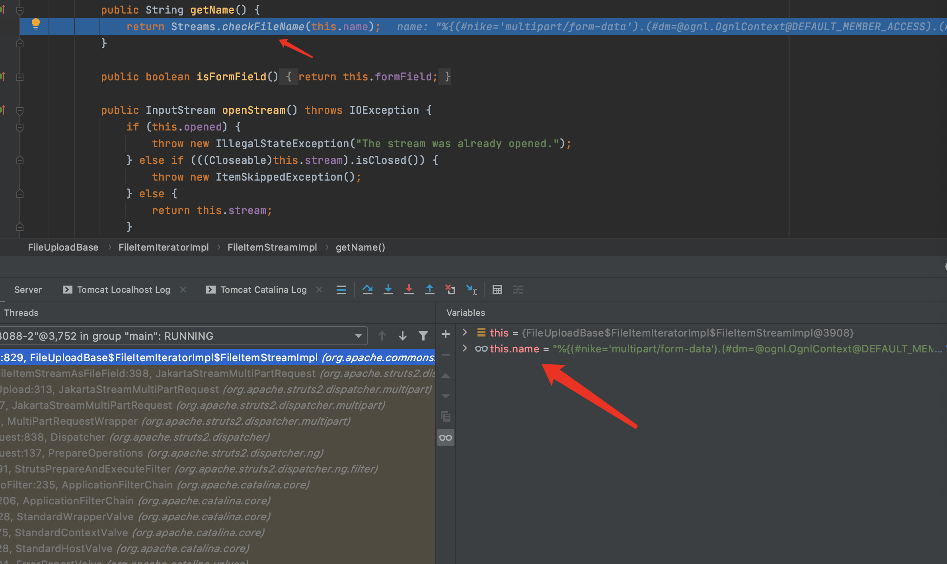
Task: Collapse getName() method fold marker
Action: click(x=20, y=10)
